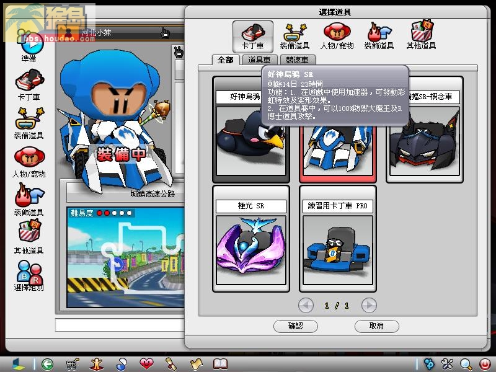Viewport: 496px width, 372px height.
Task: Click the flag icon at the bottom-left corner
Action: pyautogui.click(x=17, y=365)
